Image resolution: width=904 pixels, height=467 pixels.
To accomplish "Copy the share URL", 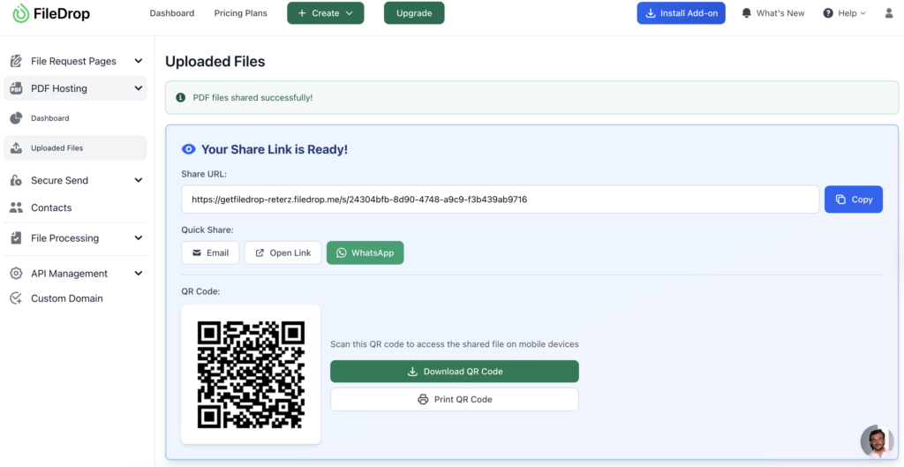I will (x=854, y=200).
